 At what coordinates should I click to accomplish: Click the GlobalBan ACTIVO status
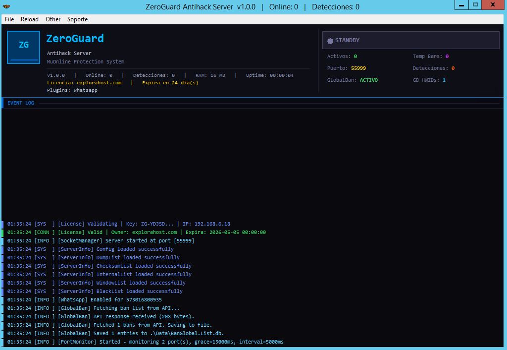coord(368,80)
